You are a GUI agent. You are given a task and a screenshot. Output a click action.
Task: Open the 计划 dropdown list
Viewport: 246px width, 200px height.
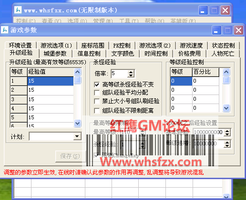tap(77, 136)
